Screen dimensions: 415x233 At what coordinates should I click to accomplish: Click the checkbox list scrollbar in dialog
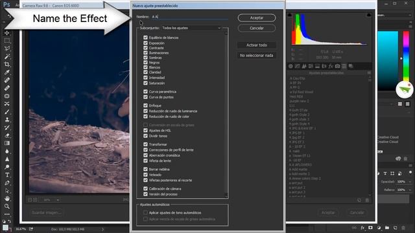[x=226, y=115]
